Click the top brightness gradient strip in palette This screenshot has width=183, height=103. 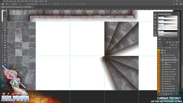168,17
